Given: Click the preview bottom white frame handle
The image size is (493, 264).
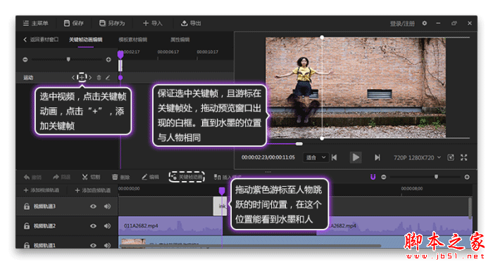Looking at the screenshot, I should point(322,138).
